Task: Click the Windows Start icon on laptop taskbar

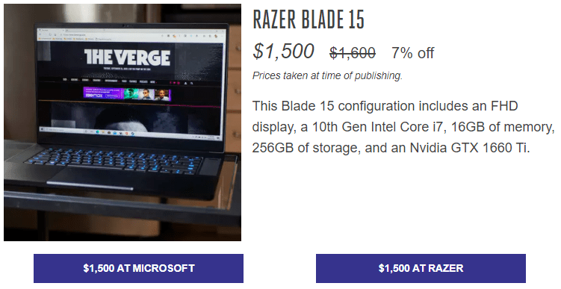Action: point(43,128)
